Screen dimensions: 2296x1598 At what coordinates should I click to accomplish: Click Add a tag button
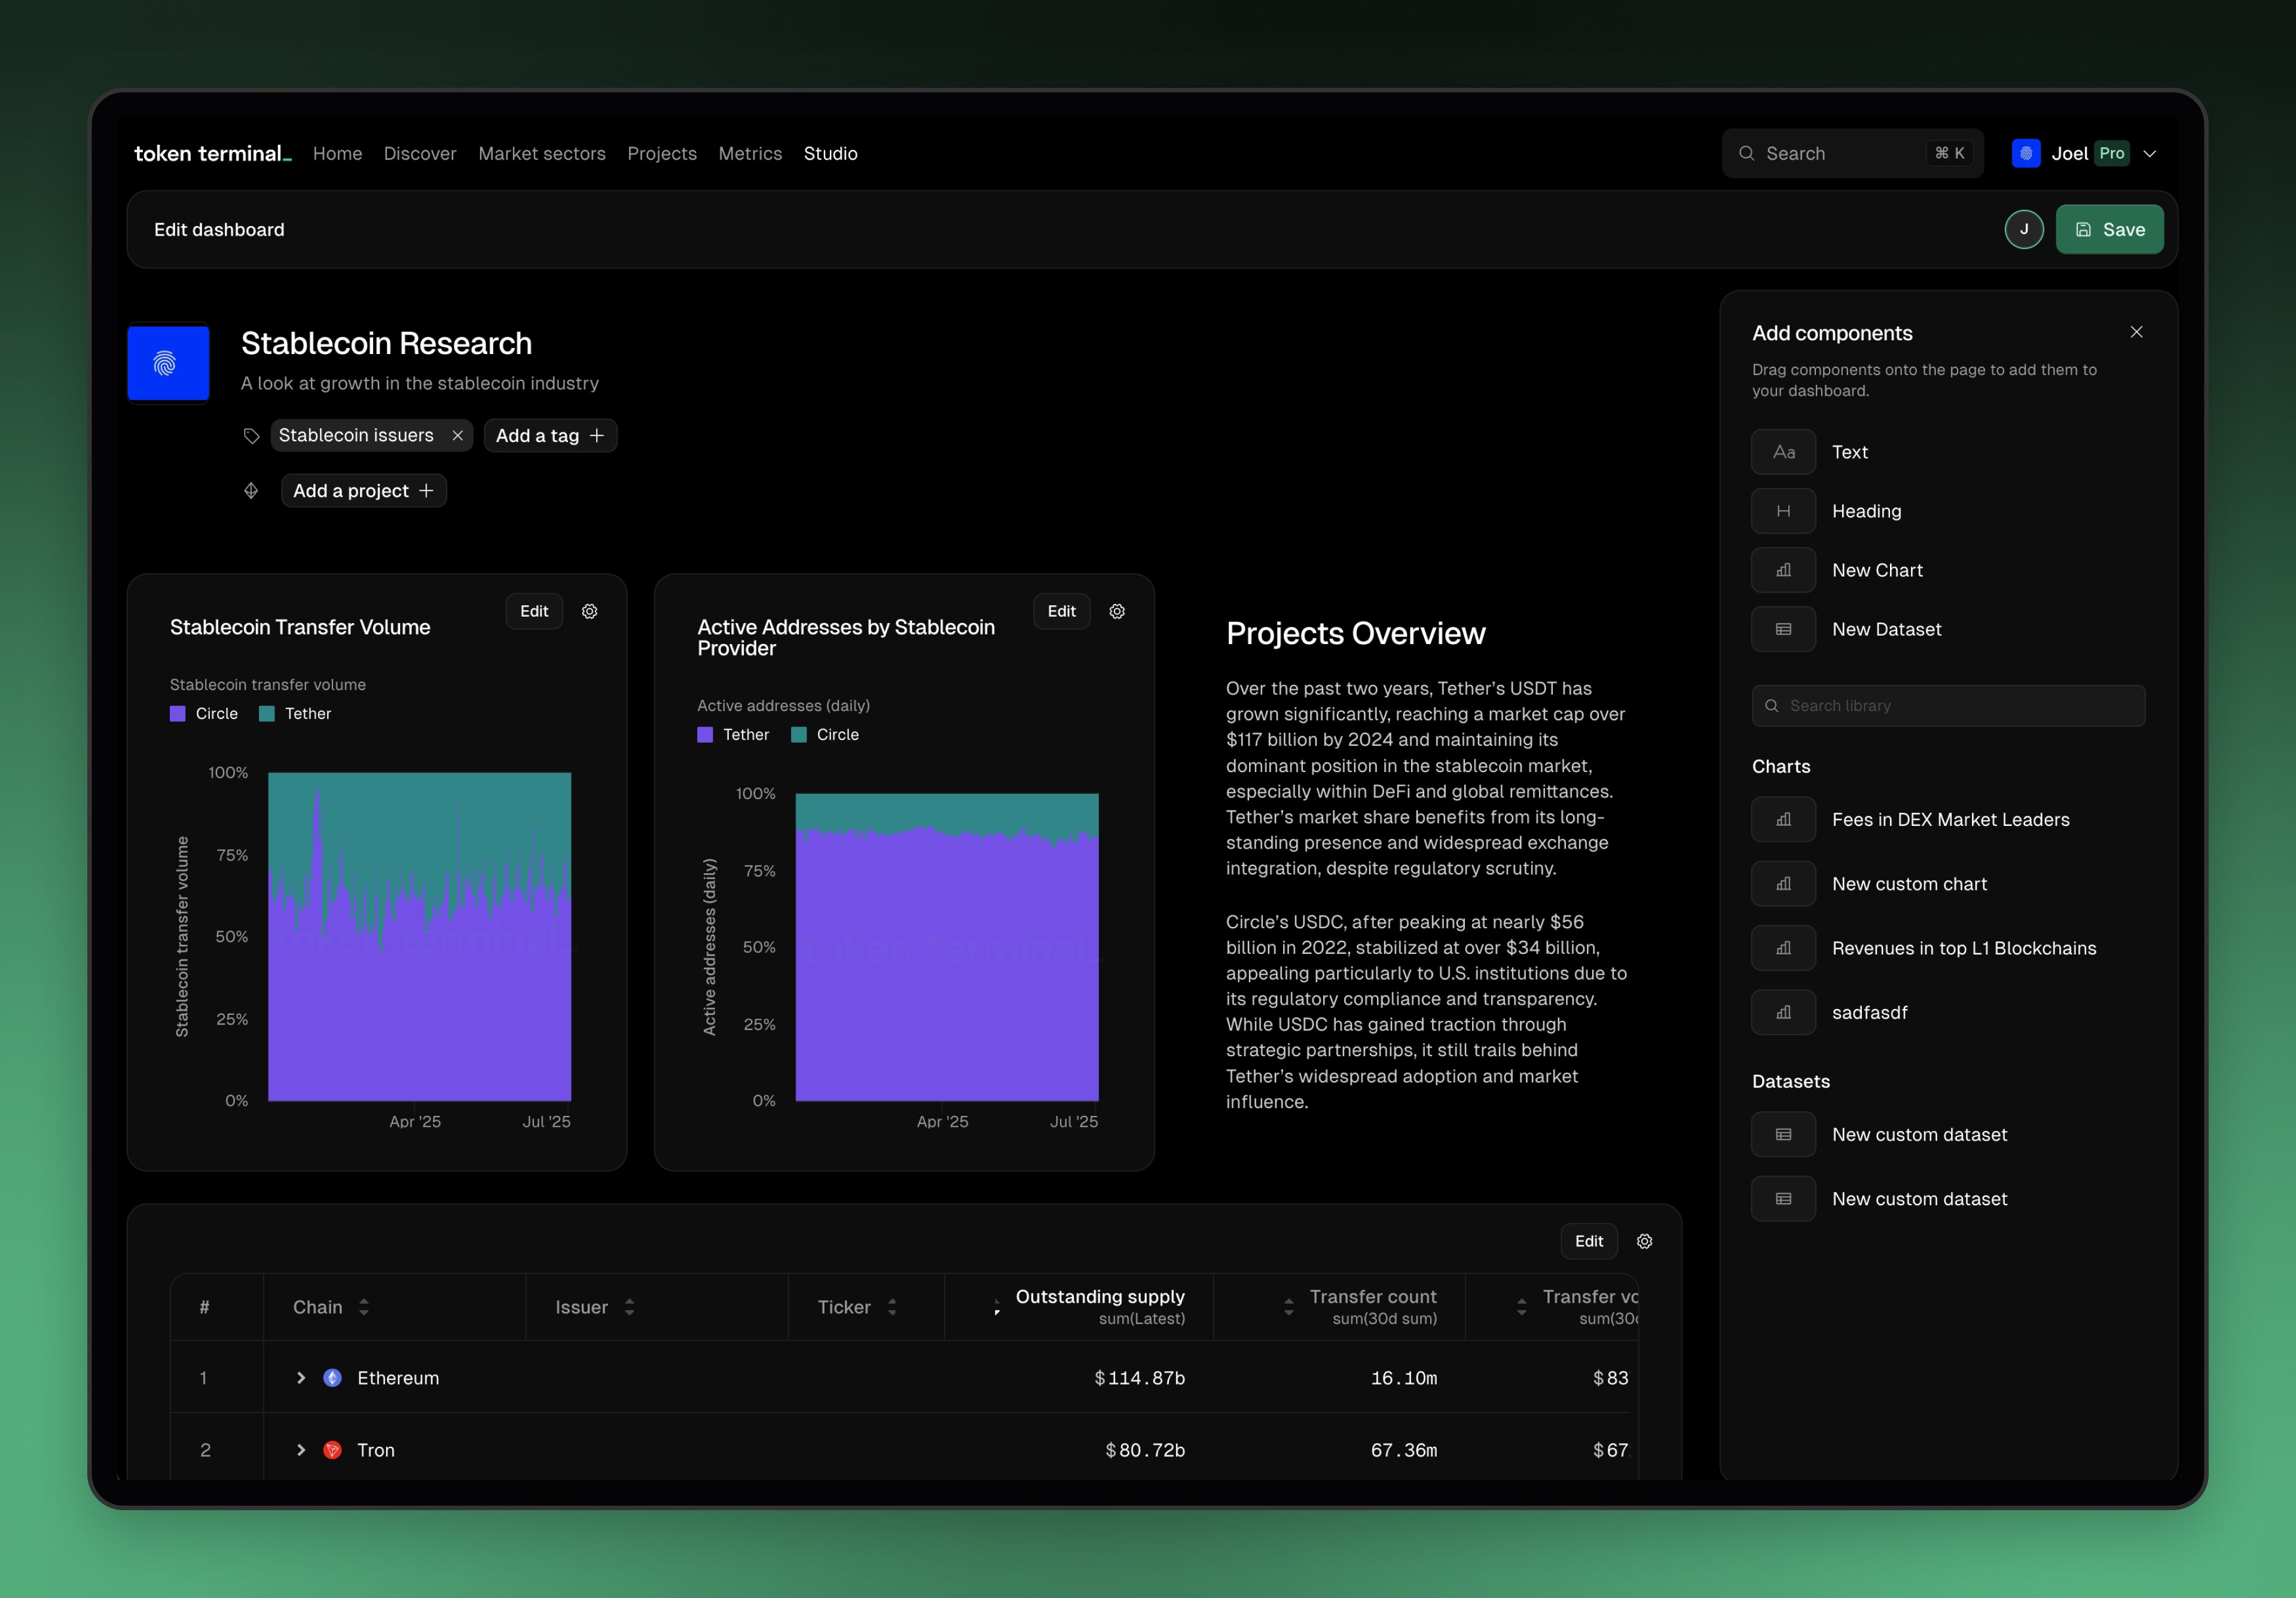click(550, 435)
